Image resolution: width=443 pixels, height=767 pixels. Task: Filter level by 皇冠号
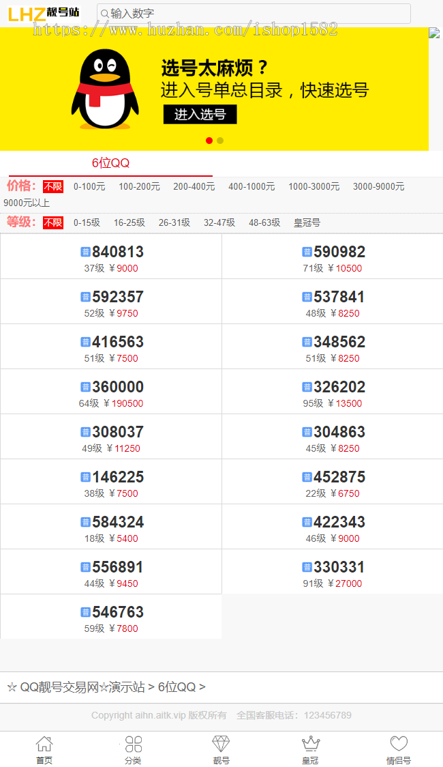pyautogui.click(x=307, y=222)
